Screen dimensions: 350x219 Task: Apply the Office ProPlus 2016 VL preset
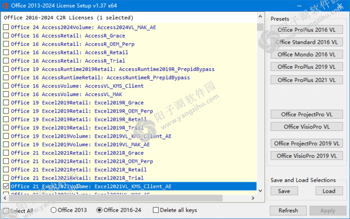(307, 29)
